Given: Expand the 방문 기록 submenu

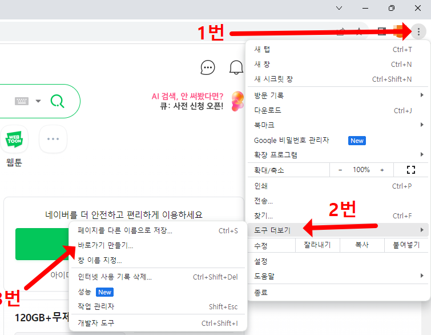Looking at the screenshot, I should coord(338,95).
